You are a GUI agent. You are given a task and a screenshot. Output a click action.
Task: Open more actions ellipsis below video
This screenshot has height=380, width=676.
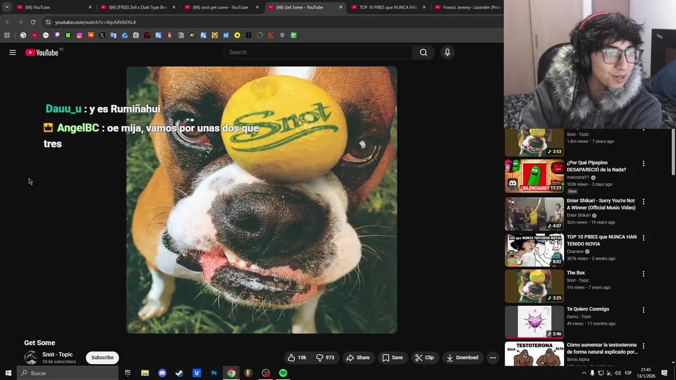(x=493, y=357)
